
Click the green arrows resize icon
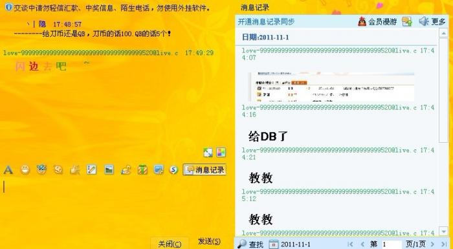(208, 153)
